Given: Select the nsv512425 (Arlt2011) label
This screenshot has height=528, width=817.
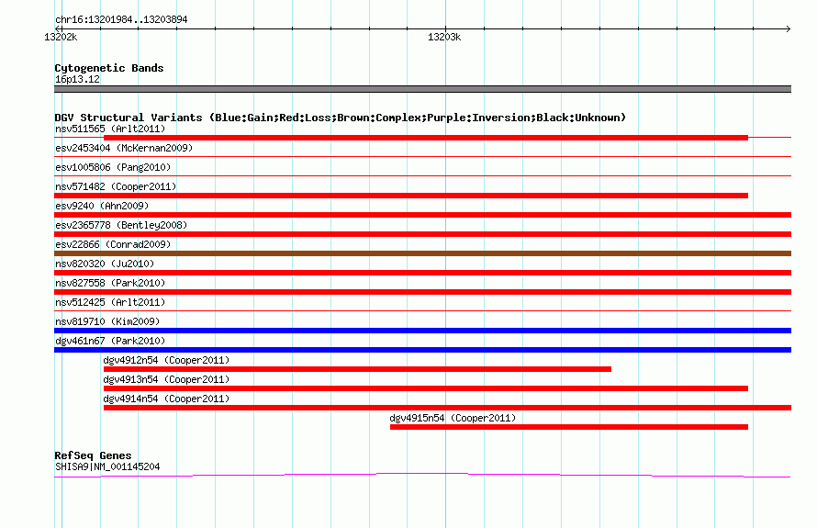Looking at the screenshot, I should point(110,302).
